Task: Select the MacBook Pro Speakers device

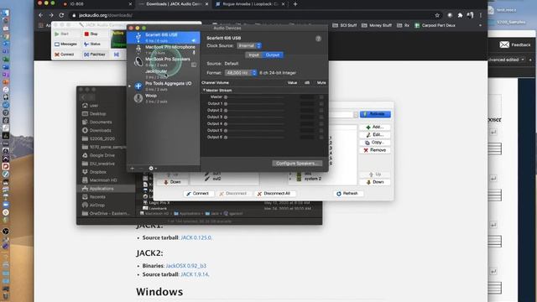Action: pyautogui.click(x=164, y=61)
